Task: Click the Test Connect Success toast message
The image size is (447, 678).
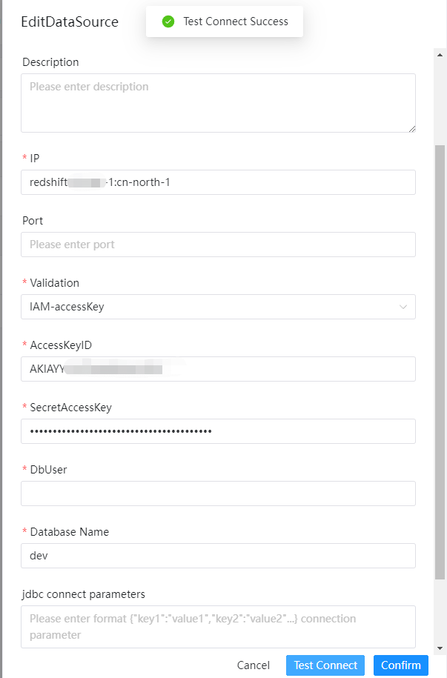Action: point(235,21)
